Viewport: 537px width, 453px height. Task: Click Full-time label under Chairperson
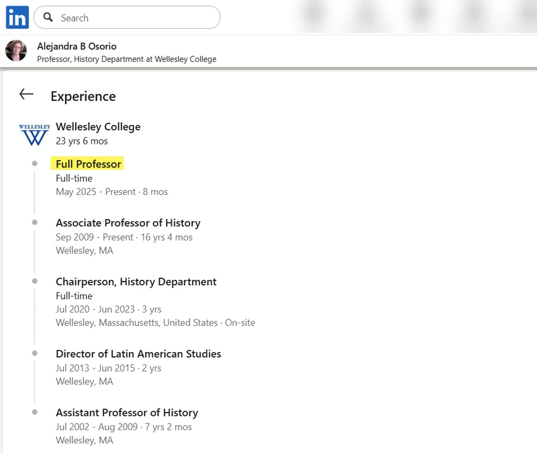click(x=74, y=296)
